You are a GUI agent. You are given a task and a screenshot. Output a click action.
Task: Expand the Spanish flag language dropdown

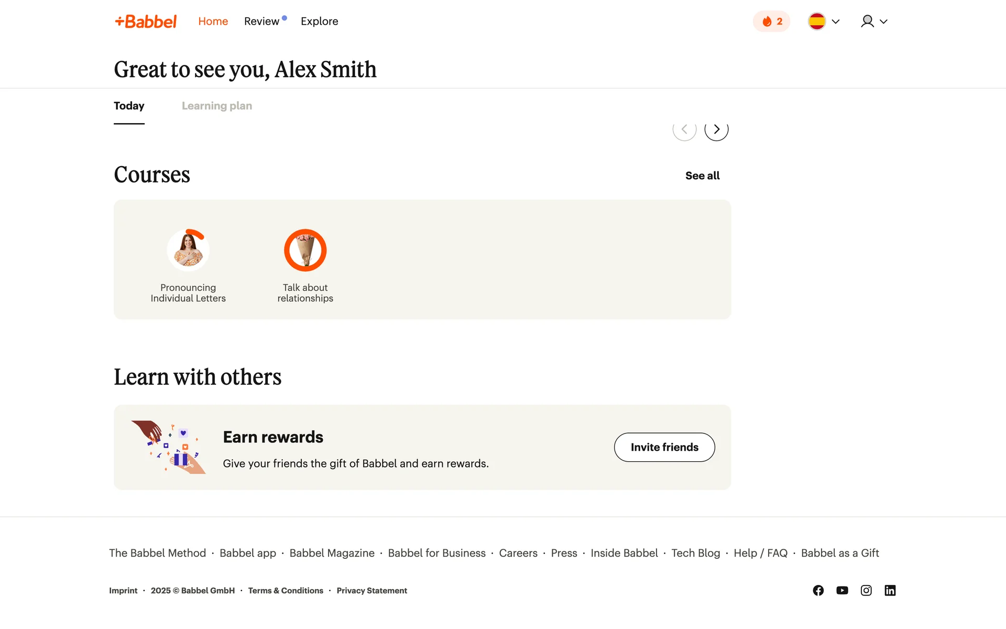[x=824, y=21]
